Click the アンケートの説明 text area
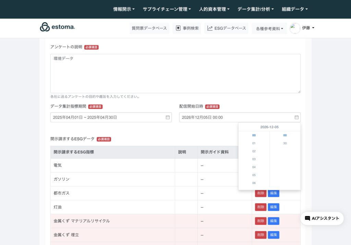The height and width of the screenshot is (245, 351). tap(175, 73)
